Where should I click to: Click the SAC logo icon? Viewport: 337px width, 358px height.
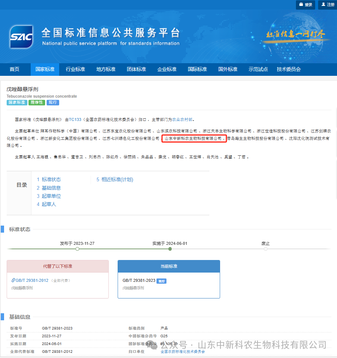click(x=21, y=37)
